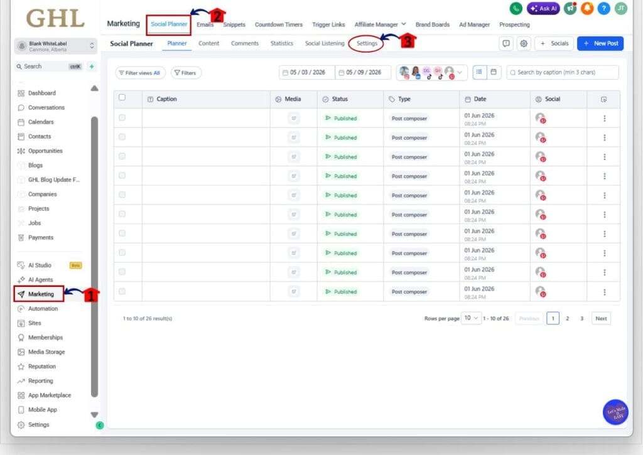Open the three-dot menu of last row
The width and height of the screenshot is (643, 455).
(604, 292)
